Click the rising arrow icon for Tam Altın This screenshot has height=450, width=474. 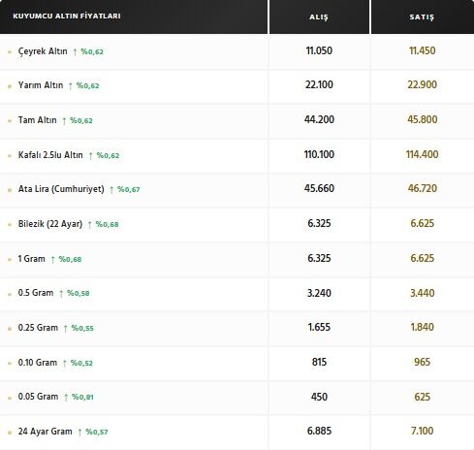tap(64, 121)
